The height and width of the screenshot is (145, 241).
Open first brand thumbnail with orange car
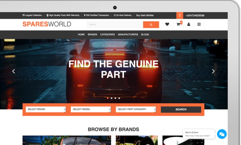[x=67, y=140]
